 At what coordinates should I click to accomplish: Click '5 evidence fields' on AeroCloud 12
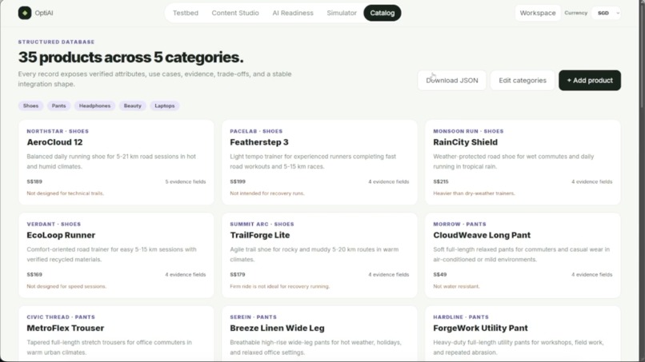click(186, 181)
